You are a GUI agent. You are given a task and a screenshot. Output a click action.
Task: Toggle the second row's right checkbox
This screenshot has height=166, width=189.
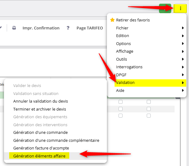[149, 109]
